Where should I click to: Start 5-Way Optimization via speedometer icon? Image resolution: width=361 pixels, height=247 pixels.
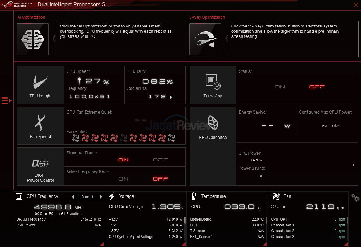point(205,39)
